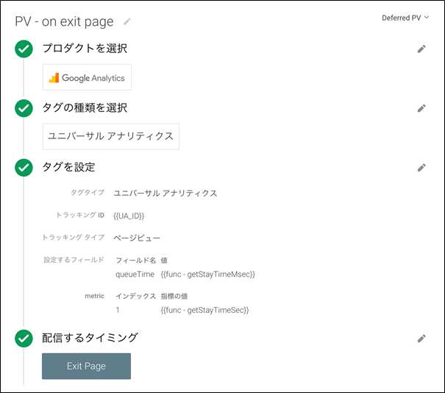Click the metric value getStayTimeSec
The image size is (445, 393).
(x=204, y=310)
